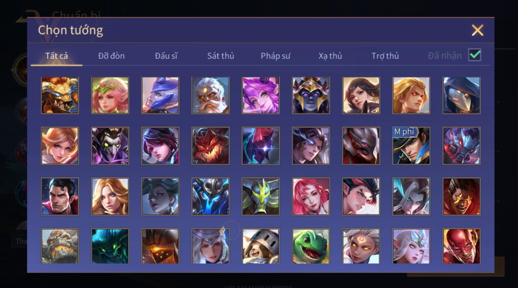The image size is (518, 288).
Task: Select the 'Tất cả' tab
Action: (56, 56)
